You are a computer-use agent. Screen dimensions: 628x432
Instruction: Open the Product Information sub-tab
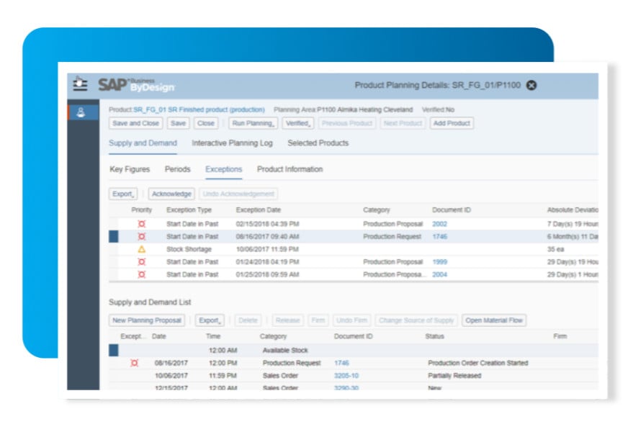point(290,169)
